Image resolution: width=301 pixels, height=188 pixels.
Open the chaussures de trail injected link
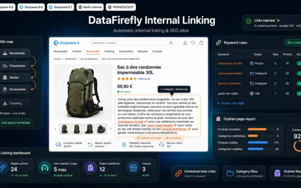[131, 122]
